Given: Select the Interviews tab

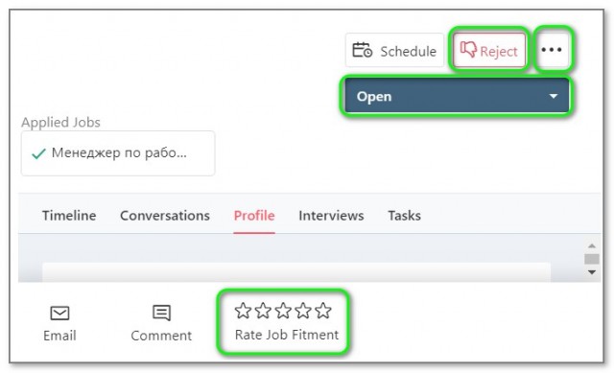Looking at the screenshot, I should click(331, 216).
